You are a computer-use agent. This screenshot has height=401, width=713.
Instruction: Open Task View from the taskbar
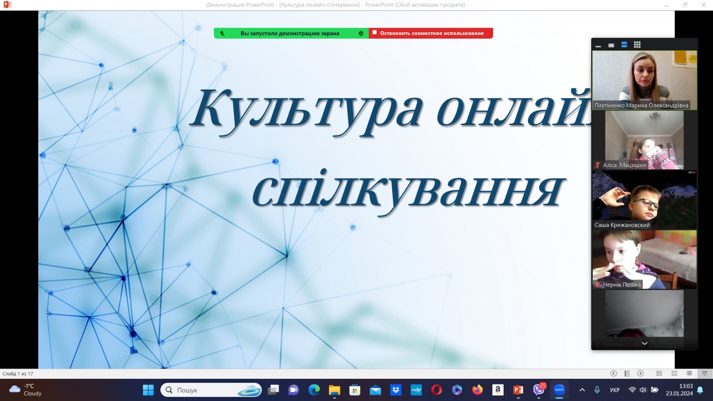point(273,390)
